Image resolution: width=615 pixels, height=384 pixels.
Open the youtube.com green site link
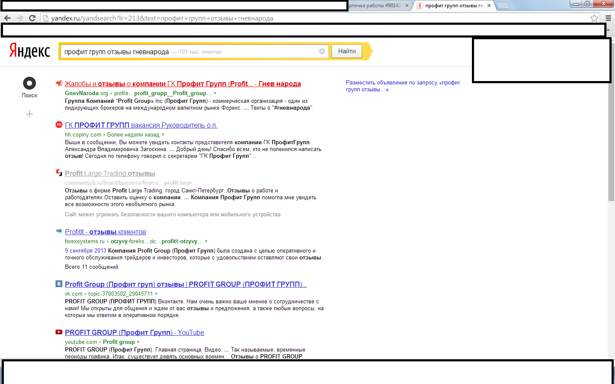click(x=81, y=342)
